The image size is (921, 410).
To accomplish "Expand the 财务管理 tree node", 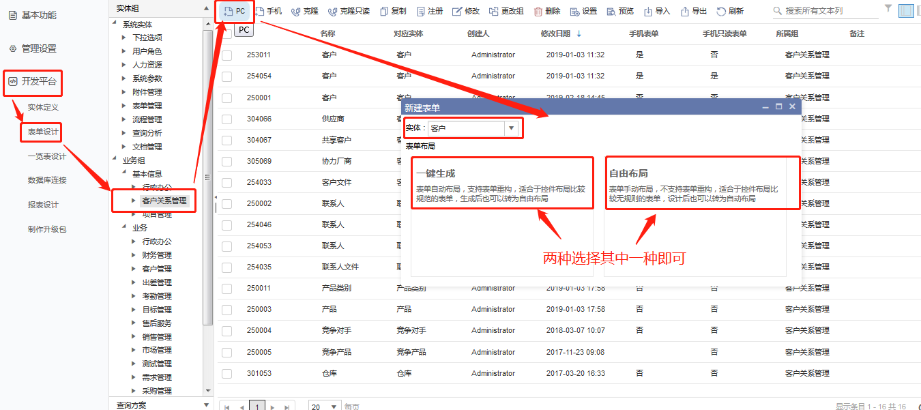I will (x=134, y=255).
